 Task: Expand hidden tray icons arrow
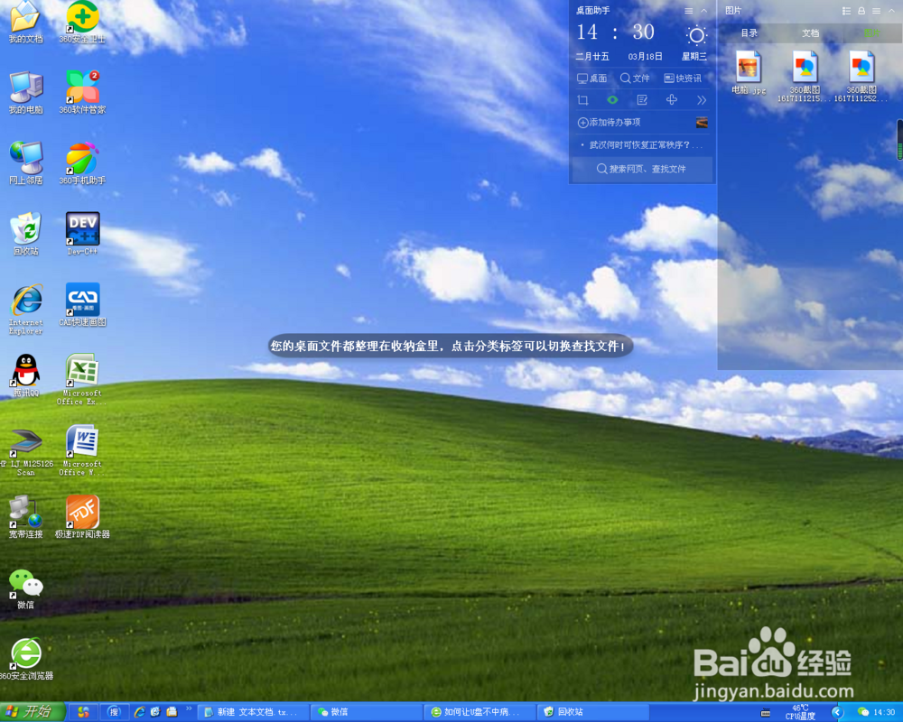click(837, 712)
